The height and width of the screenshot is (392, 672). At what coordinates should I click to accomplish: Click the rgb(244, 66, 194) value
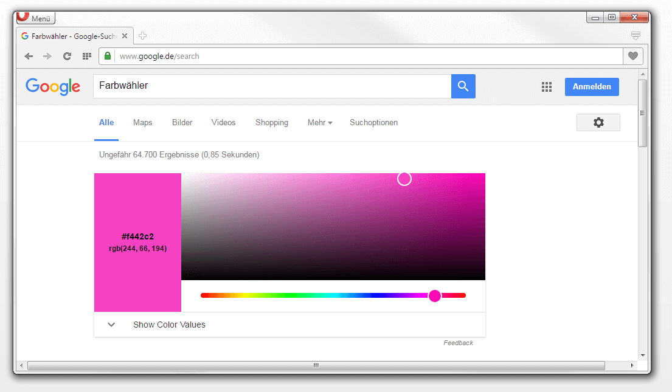[x=137, y=249]
